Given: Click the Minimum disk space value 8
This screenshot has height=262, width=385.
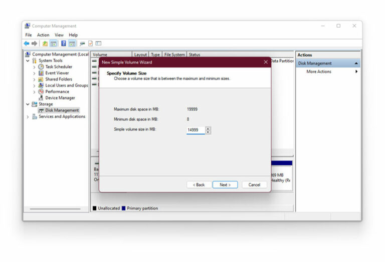Looking at the screenshot, I should click(188, 119).
